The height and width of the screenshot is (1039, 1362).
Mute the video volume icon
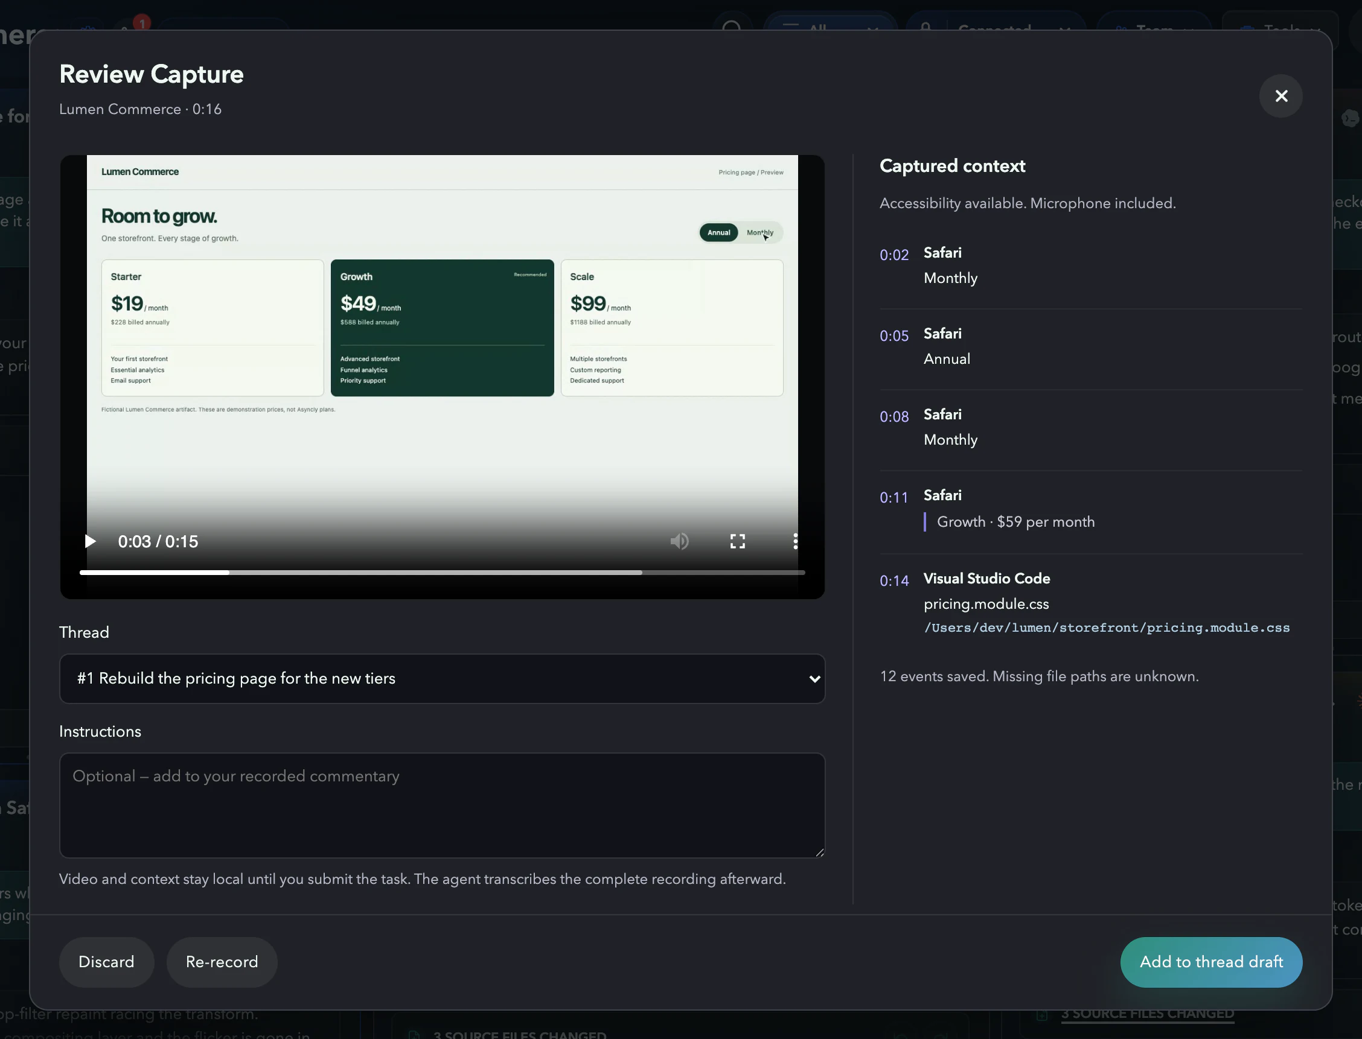tap(679, 541)
